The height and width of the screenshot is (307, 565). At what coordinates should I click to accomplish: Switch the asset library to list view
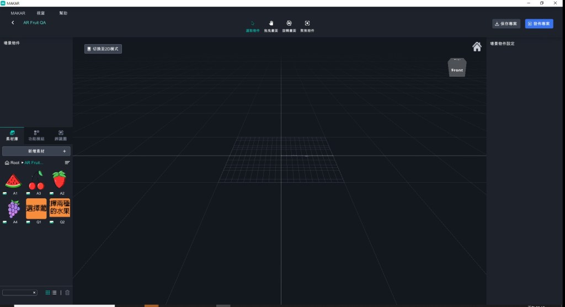click(x=55, y=292)
